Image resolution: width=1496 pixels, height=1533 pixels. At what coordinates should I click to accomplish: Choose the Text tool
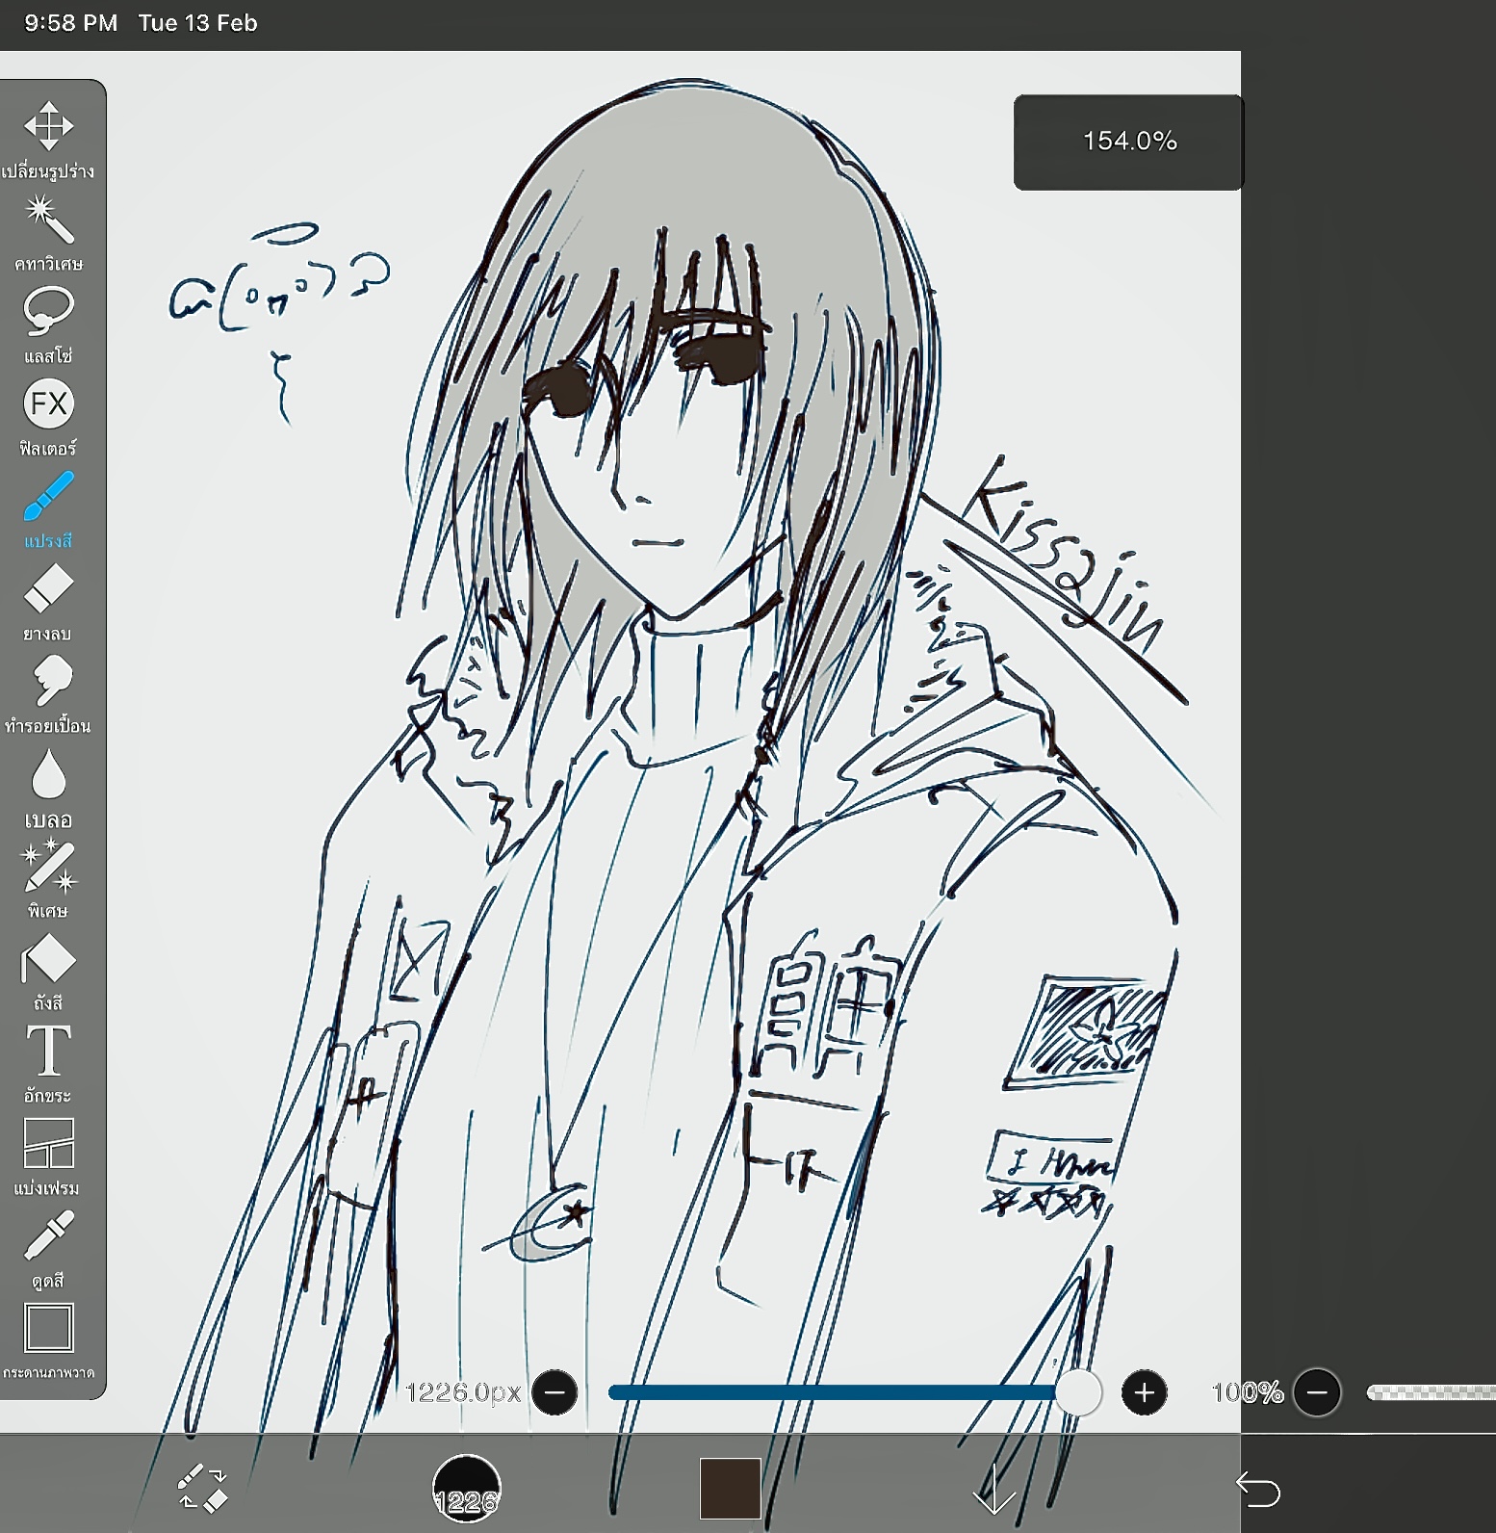coord(48,1051)
